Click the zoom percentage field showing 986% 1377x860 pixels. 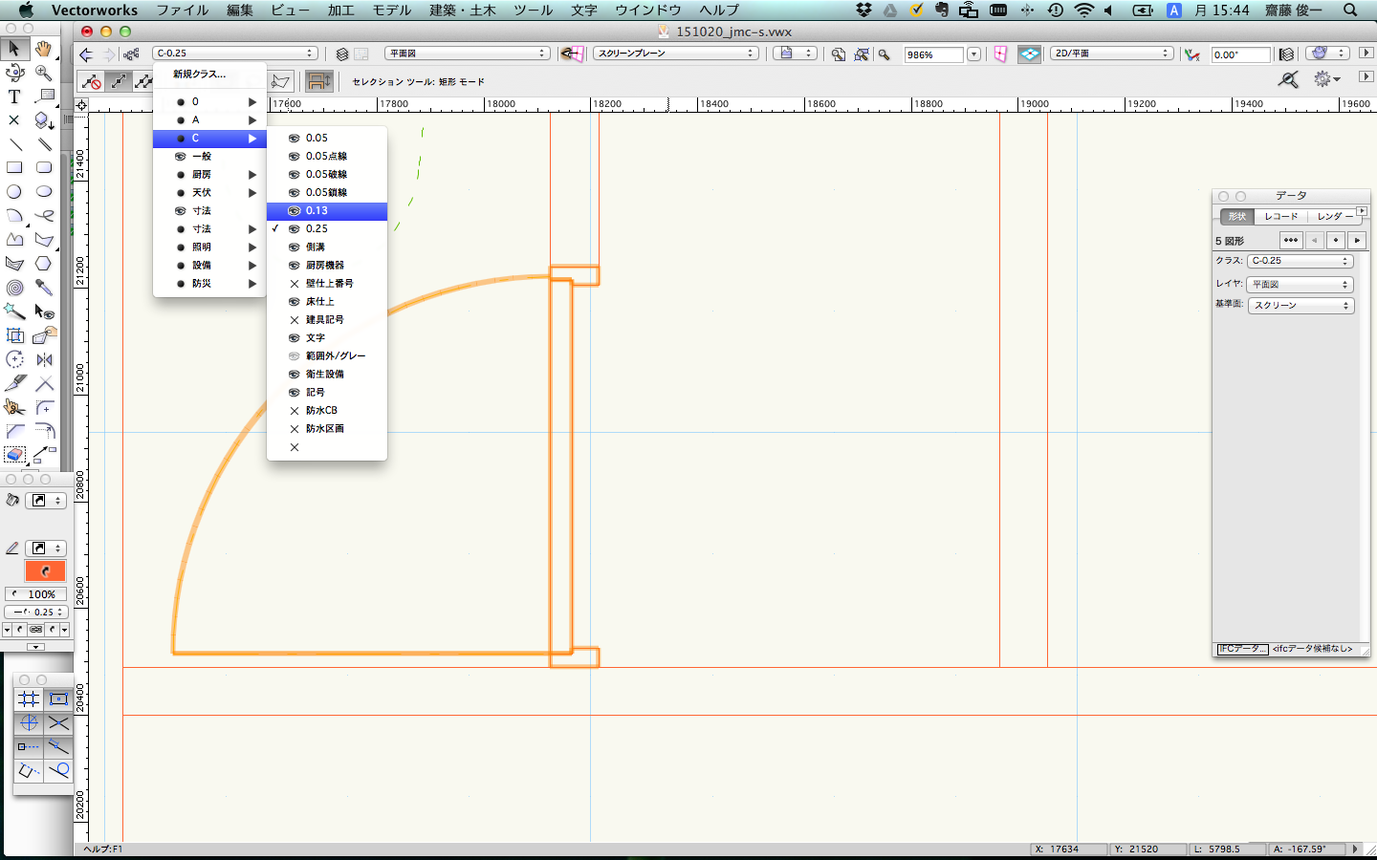[x=933, y=54]
